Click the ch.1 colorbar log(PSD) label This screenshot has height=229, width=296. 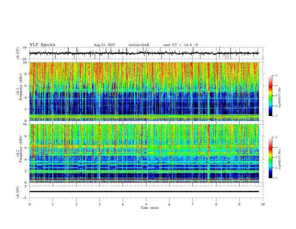pyautogui.click(x=280, y=97)
